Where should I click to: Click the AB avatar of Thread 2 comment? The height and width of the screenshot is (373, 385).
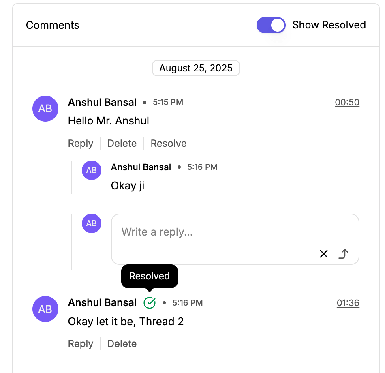tap(45, 309)
